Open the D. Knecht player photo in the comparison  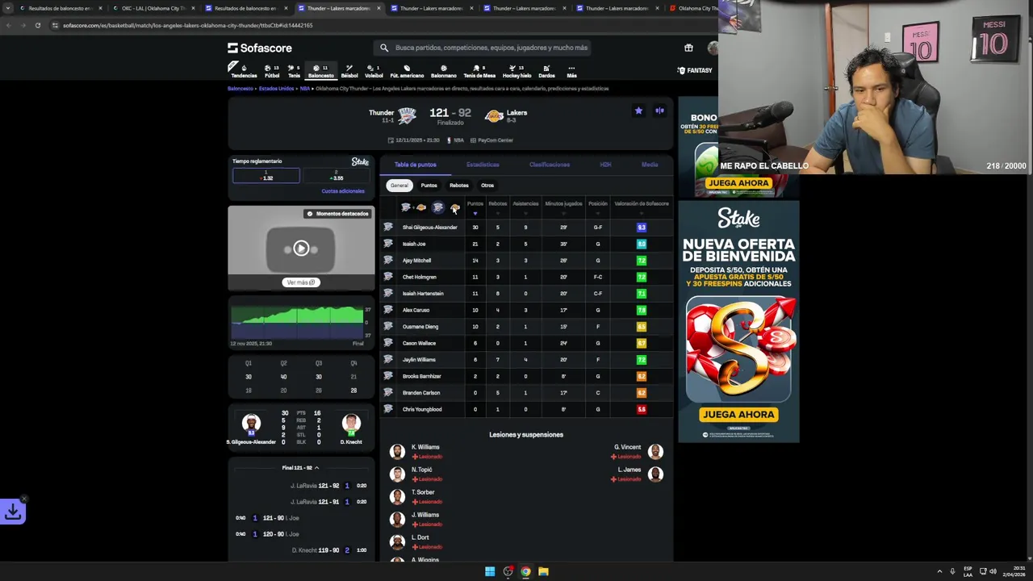[x=350, y=423]
